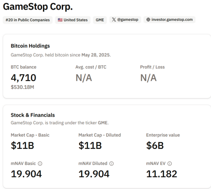Click the globe icon beside investor.gamestop.com
Viewport: 211px width, 189px height.
(x=148, y=20)
